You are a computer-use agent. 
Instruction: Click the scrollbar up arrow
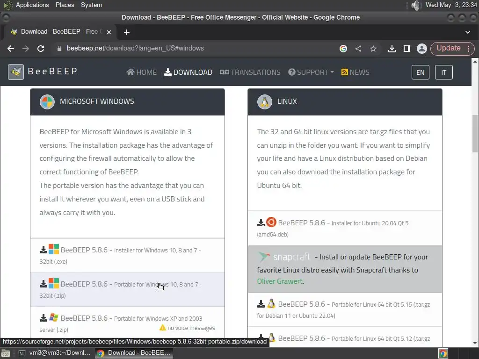(x=475, y=62)
